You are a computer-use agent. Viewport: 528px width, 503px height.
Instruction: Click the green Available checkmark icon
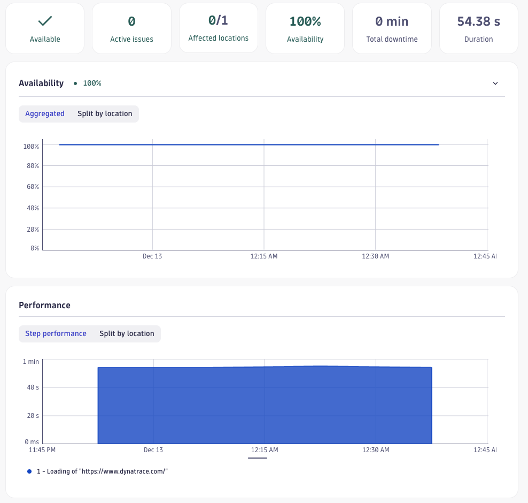pyautogui.click(x=45, y=22)
